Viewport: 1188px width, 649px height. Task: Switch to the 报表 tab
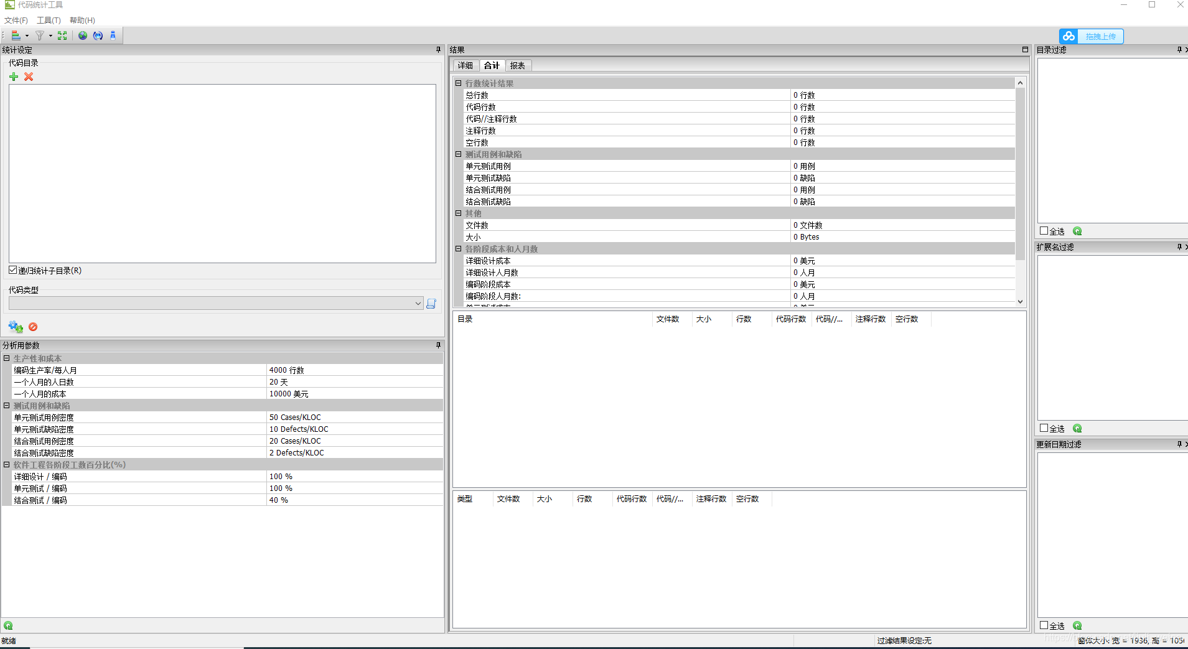pyautogui.click(x=518, y=65)
